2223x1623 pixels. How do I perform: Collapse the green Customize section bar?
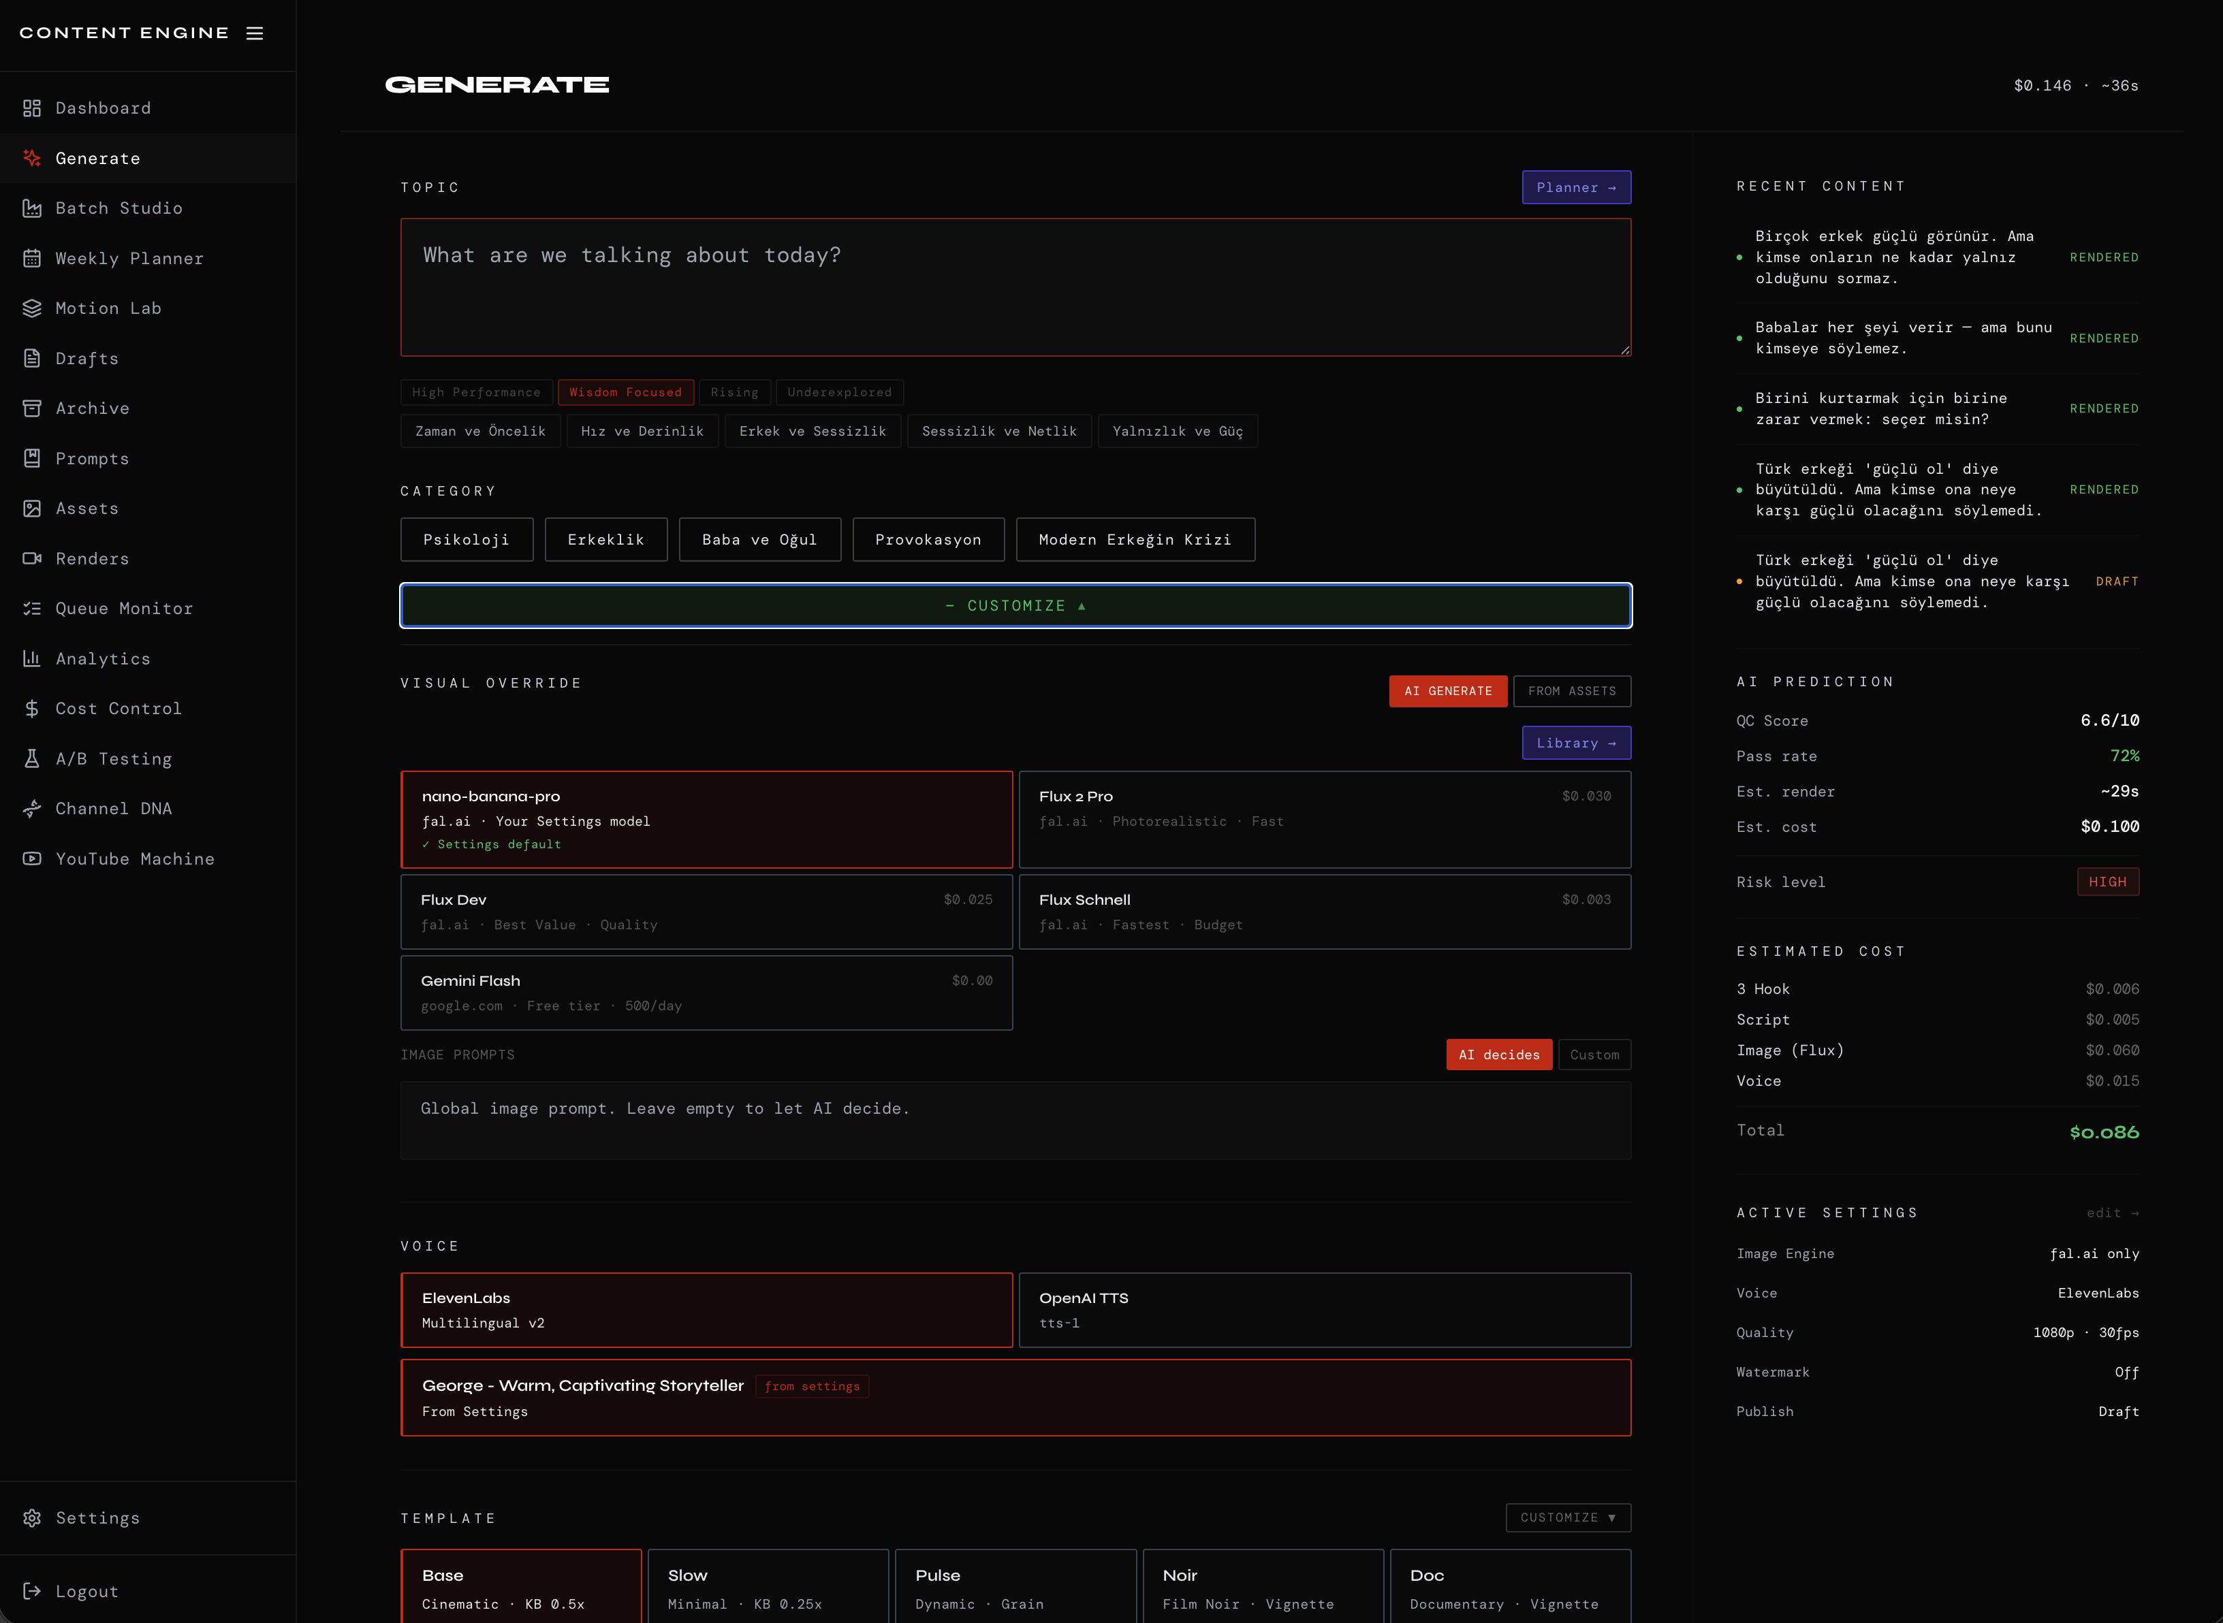pos(1015,605)
